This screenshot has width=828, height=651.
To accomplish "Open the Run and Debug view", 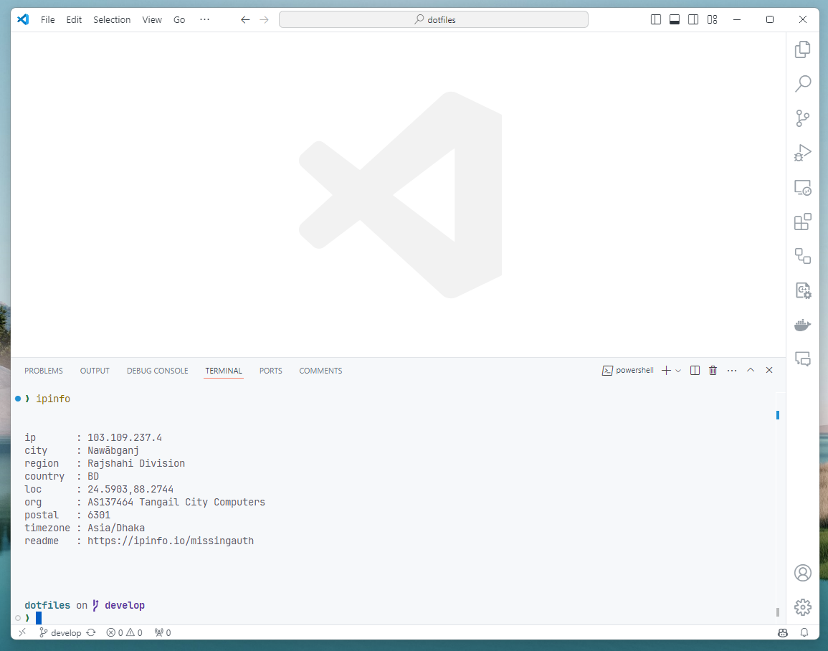I will pyautogui.click(x=803, y=152).
